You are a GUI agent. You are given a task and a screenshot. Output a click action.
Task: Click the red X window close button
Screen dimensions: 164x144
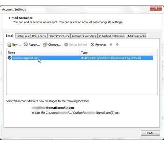pos(156,8)
